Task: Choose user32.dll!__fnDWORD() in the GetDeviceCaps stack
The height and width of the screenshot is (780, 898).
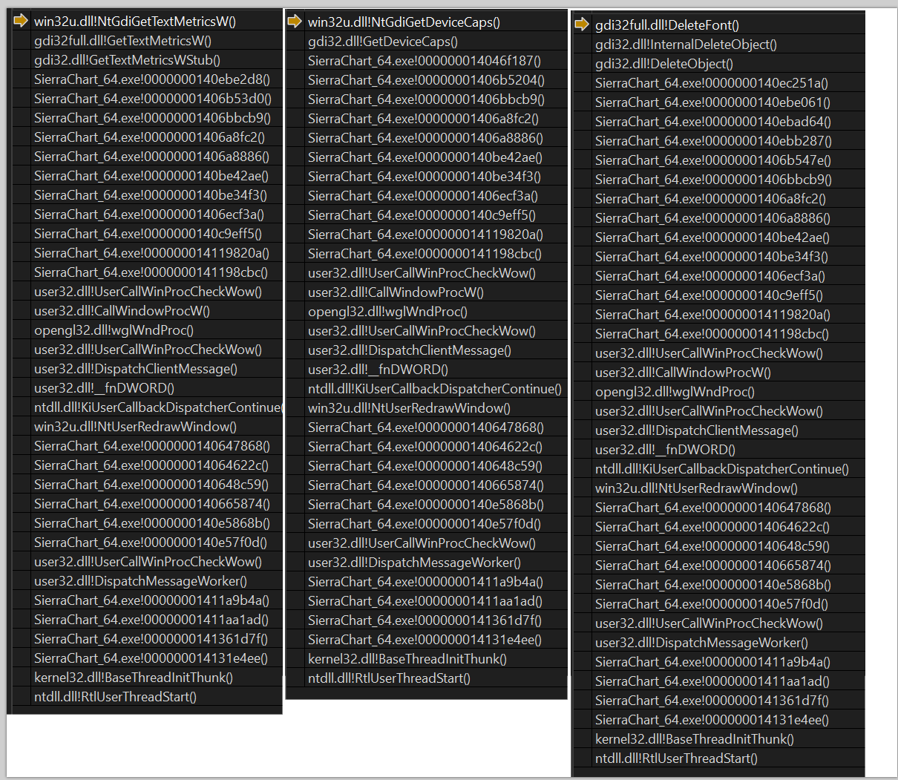Action: (378, 370)
